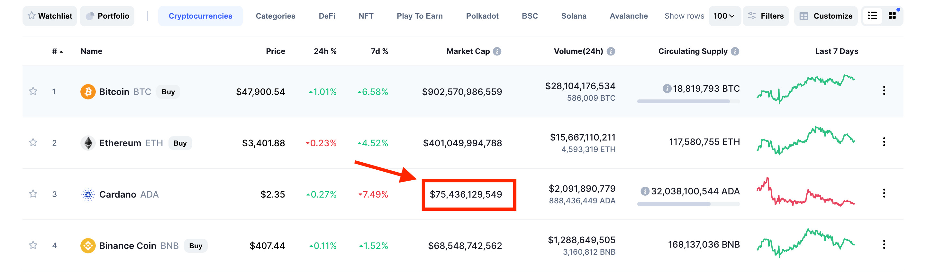This screenshot has width=926, height=272.
Task: Open the Watchlist view
Action: tap(50, 16)
